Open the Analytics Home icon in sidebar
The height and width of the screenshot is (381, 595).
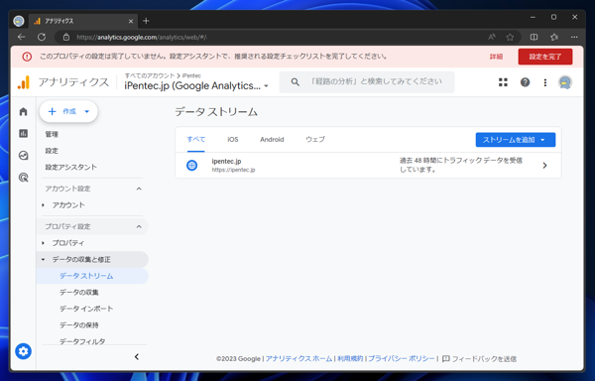click(23, 111)
